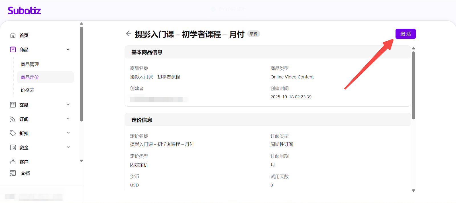Click the 文档 document icon
The height and width of the screenshot is (203, 456).
click(x=13, y=173)
